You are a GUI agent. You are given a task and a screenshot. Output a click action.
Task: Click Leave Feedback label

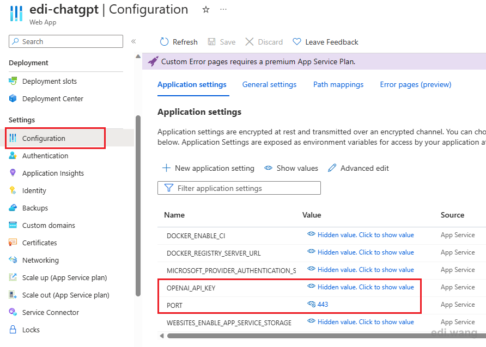click(x=332, y=42)
